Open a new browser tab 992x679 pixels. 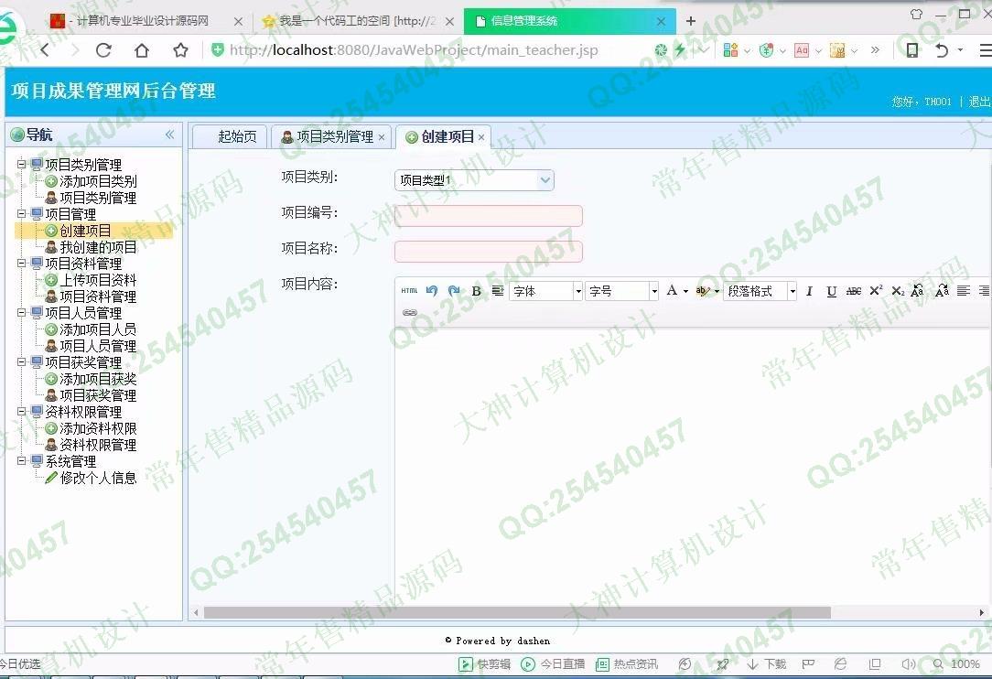point(691,21)
